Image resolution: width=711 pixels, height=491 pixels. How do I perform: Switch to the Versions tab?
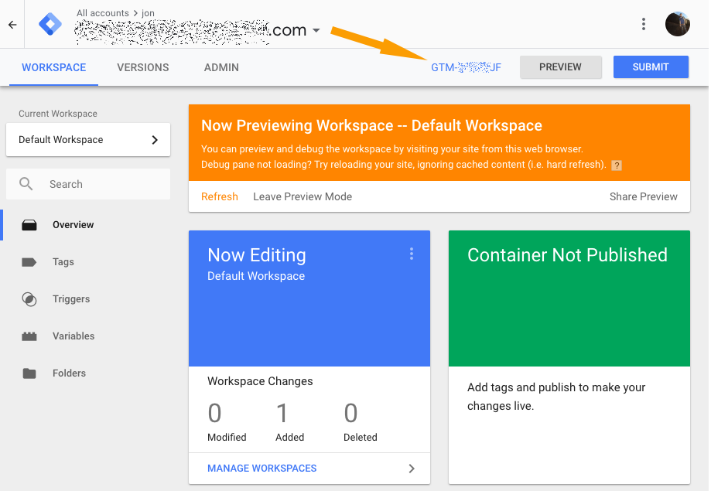pos(143,67)
